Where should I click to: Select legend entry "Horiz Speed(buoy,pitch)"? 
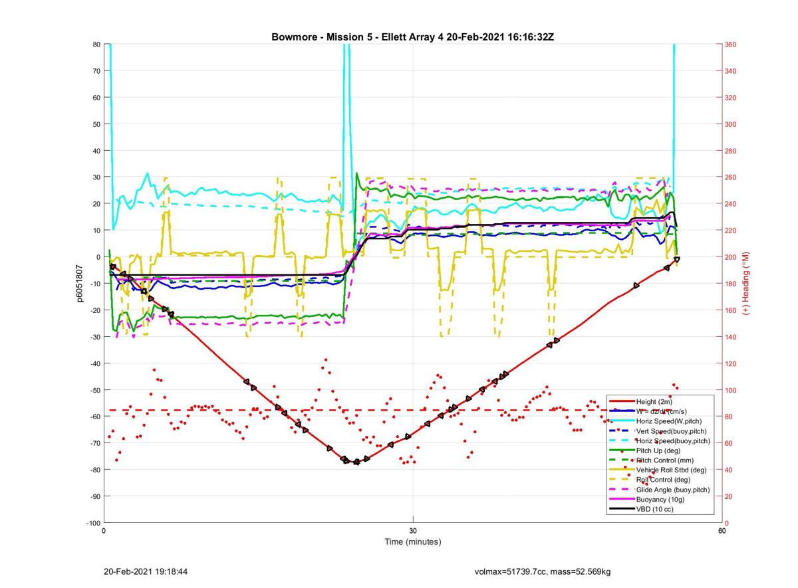coord(673,441)
